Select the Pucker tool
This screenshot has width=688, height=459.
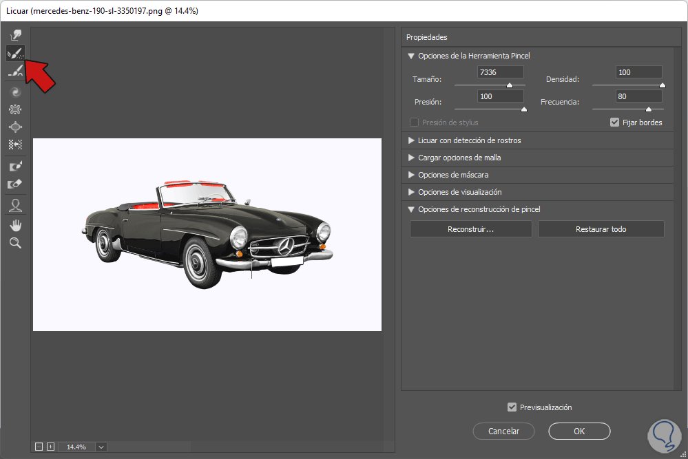[x=15, y=109]
